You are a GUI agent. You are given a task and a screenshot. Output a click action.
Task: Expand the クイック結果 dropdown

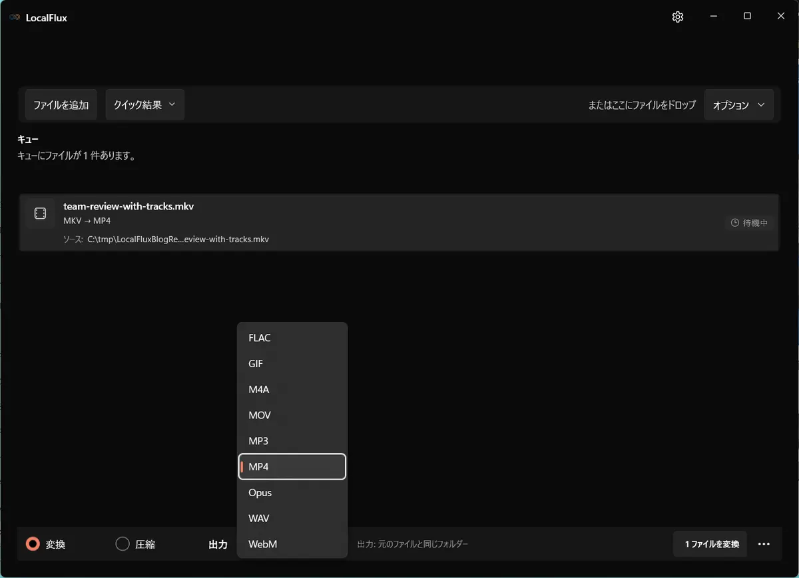[144, 105]
